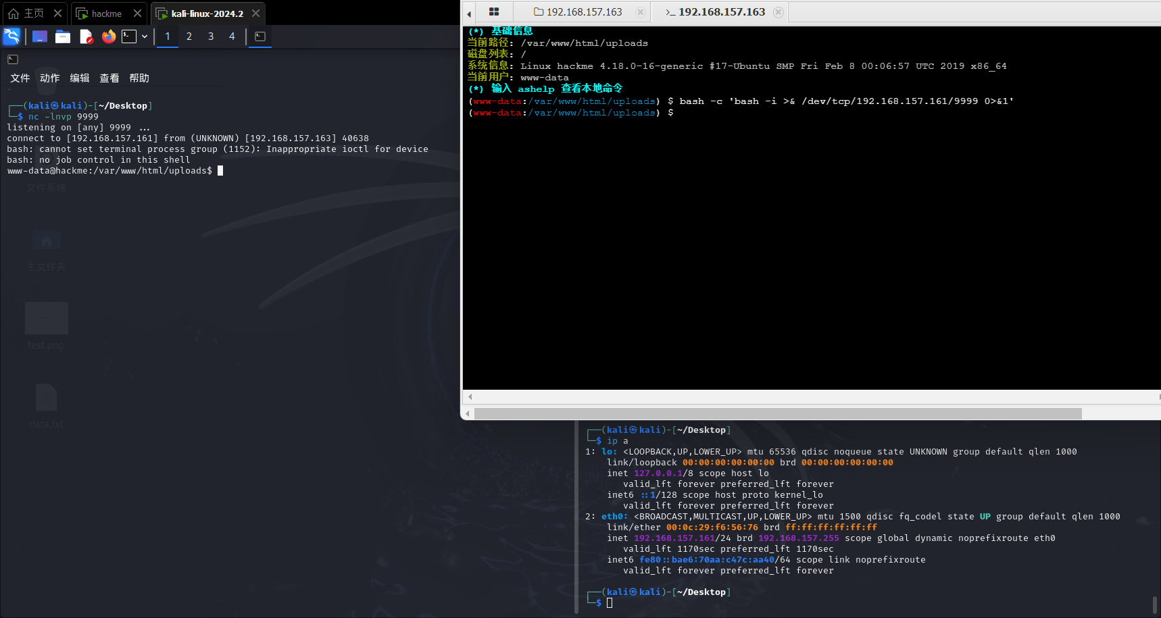
Task: Click the 'nc -lnvp 9999' command text
Action: point(64,117)
